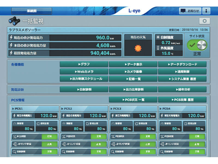Open the グラフ function
The width and height of the screenshot is (218, 164).
pyautogui.click(x=84, y=64)
